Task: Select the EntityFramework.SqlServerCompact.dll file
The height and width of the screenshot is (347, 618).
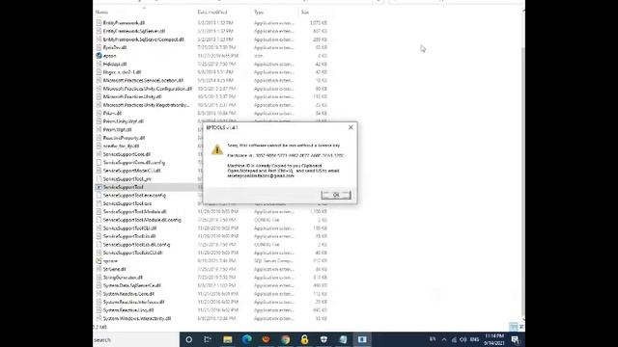Action: pyautogui.click(x=144, y=40)
